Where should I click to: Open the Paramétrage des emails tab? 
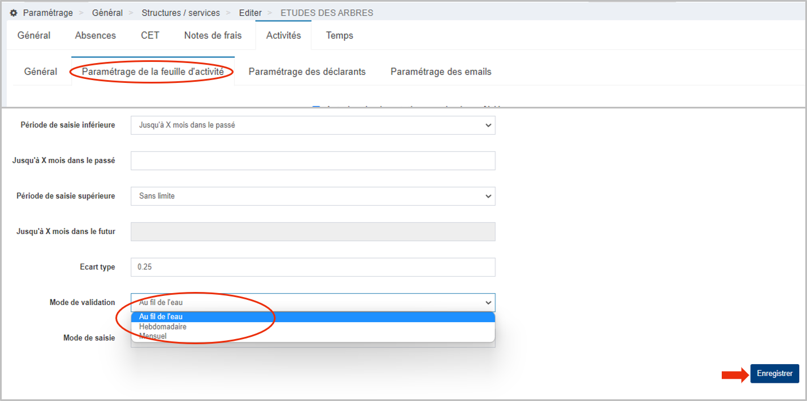[440, 72]
